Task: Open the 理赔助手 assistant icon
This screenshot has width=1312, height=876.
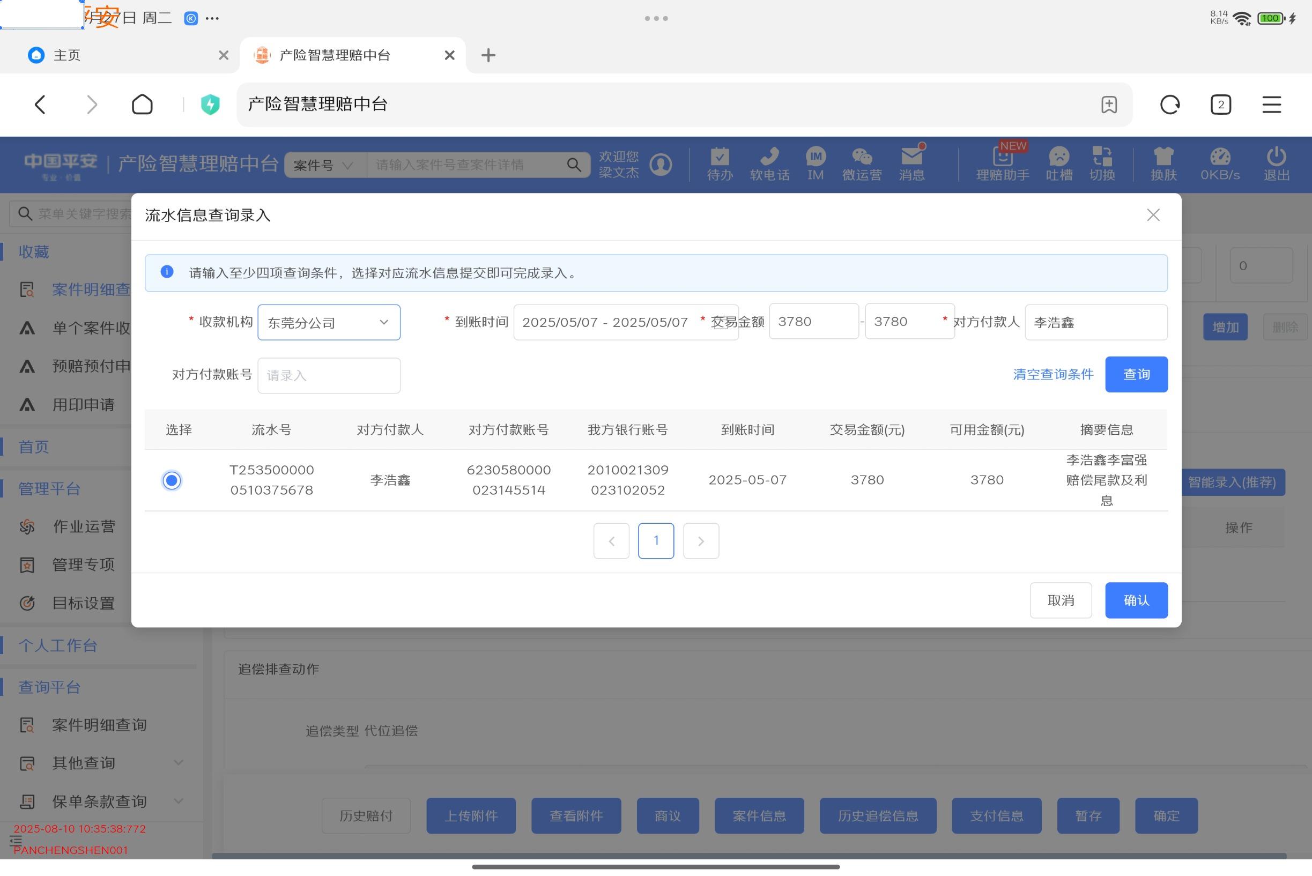Action: [1003, 164]
